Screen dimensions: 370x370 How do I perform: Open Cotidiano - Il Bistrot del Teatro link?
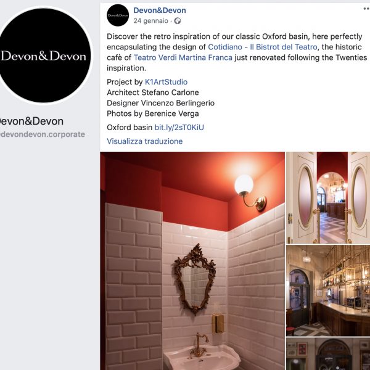tap(263, 47)
